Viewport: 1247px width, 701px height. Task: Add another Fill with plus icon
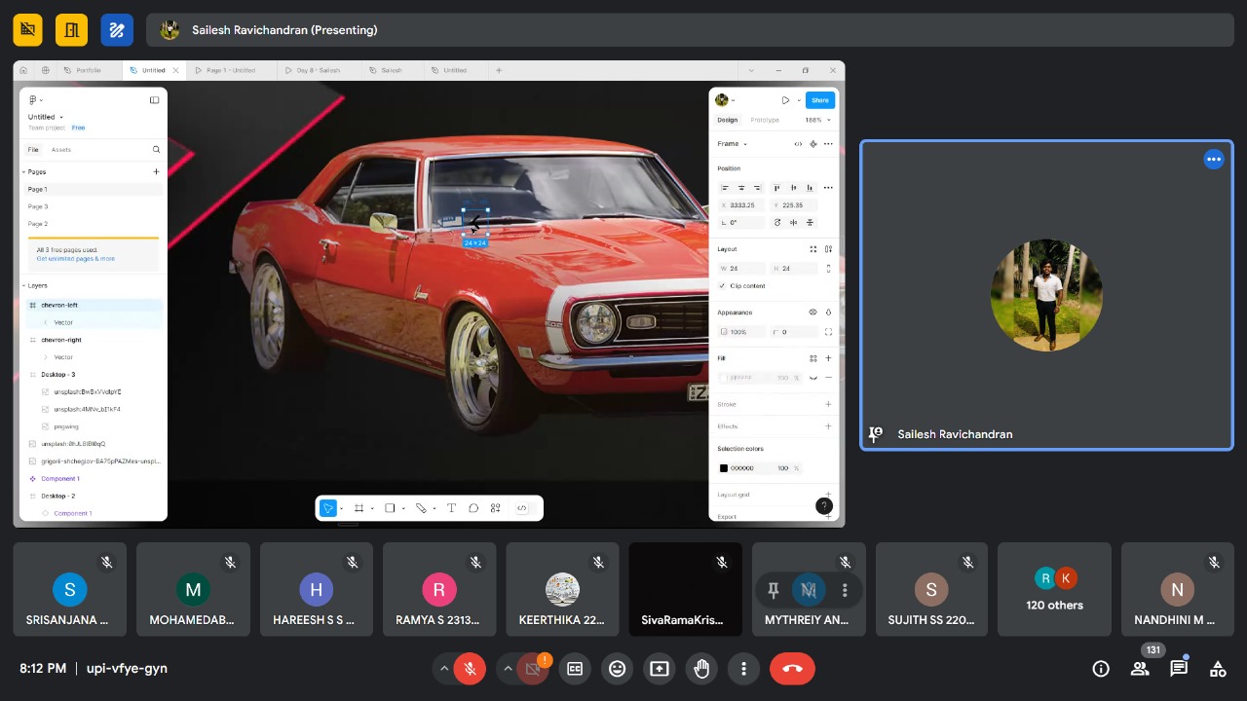(x=828, y=358)
